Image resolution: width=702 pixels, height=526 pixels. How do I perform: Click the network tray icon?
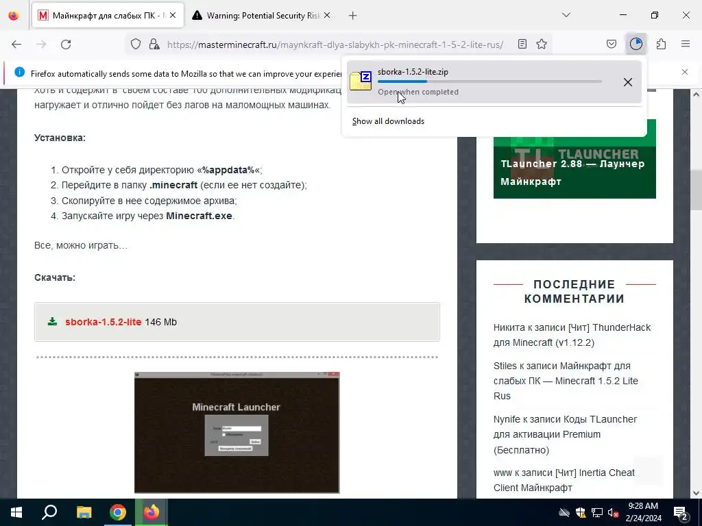point(597,512)
